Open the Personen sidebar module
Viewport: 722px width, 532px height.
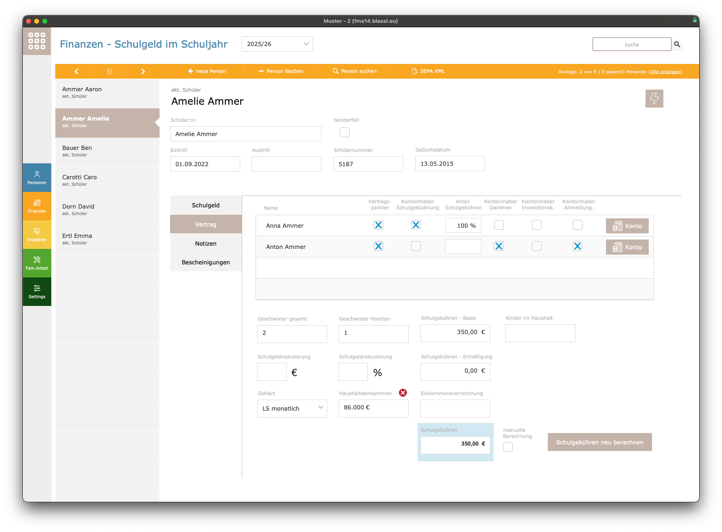(37, 178)
